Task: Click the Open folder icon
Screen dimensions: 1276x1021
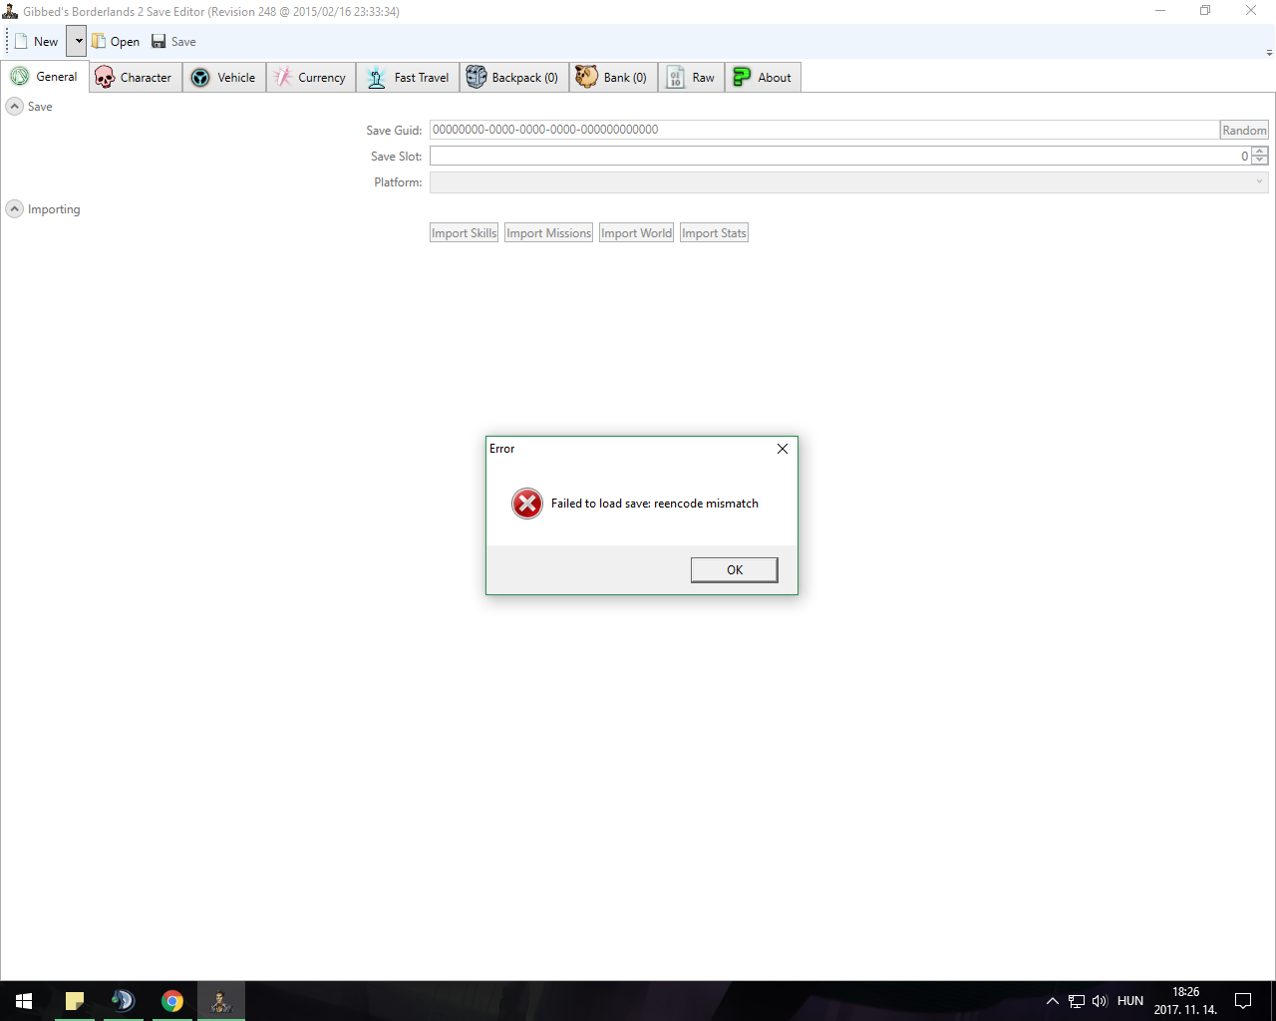Action: pyautogui.click(x=99, y=42)
